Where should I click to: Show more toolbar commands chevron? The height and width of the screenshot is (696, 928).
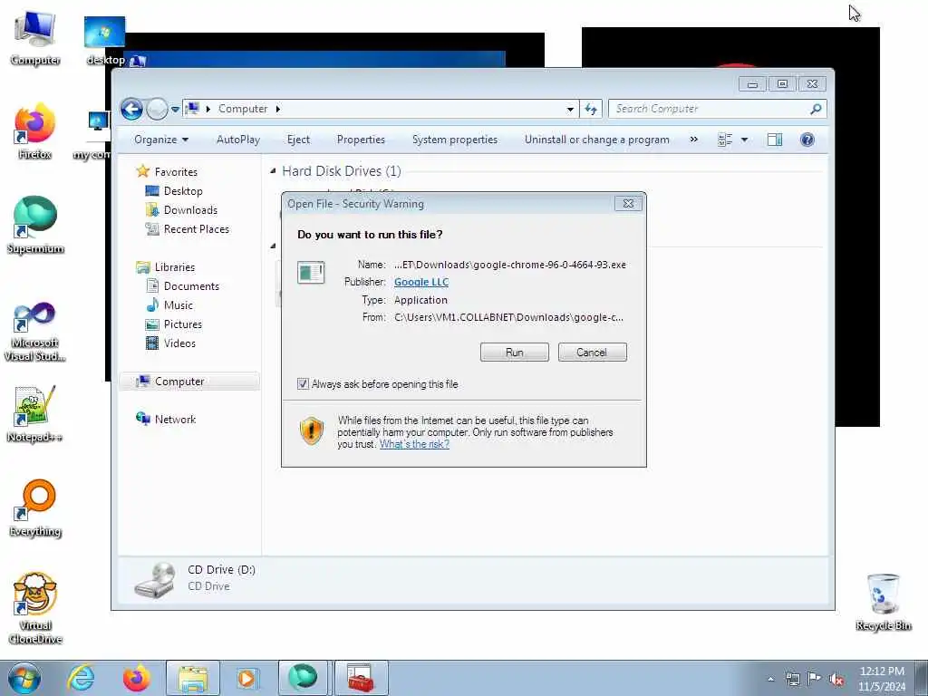693,140
